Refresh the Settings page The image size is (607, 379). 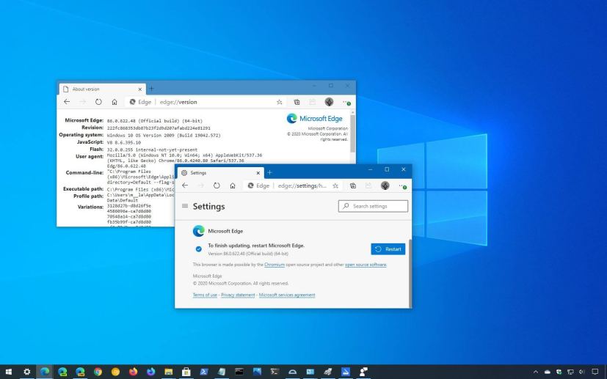coord(217,185)
